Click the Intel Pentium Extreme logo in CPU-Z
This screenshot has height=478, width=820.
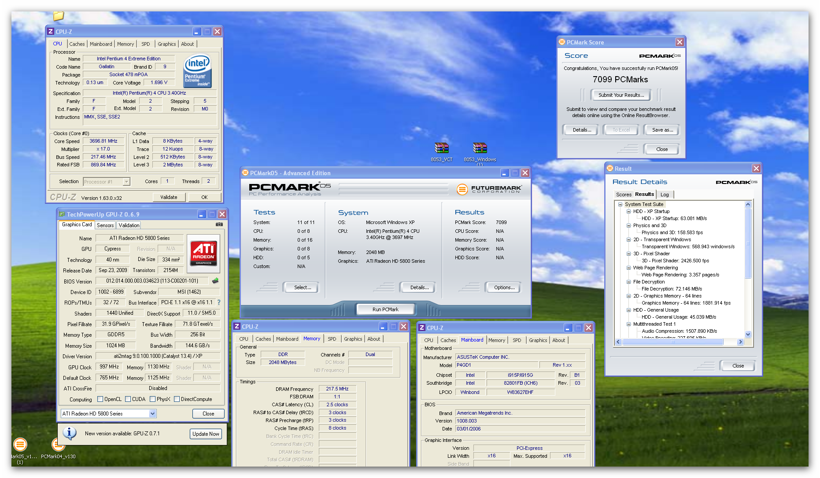click(x=197, y=71)
